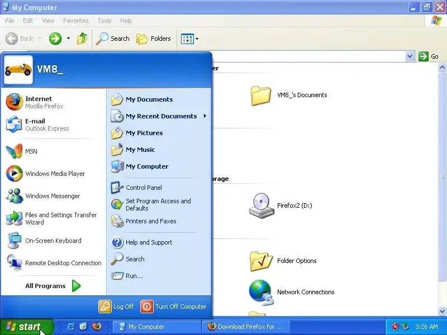The image size is (447, 335).
Task: Click the security shield tray icon
Action: [x=395, y=327]
